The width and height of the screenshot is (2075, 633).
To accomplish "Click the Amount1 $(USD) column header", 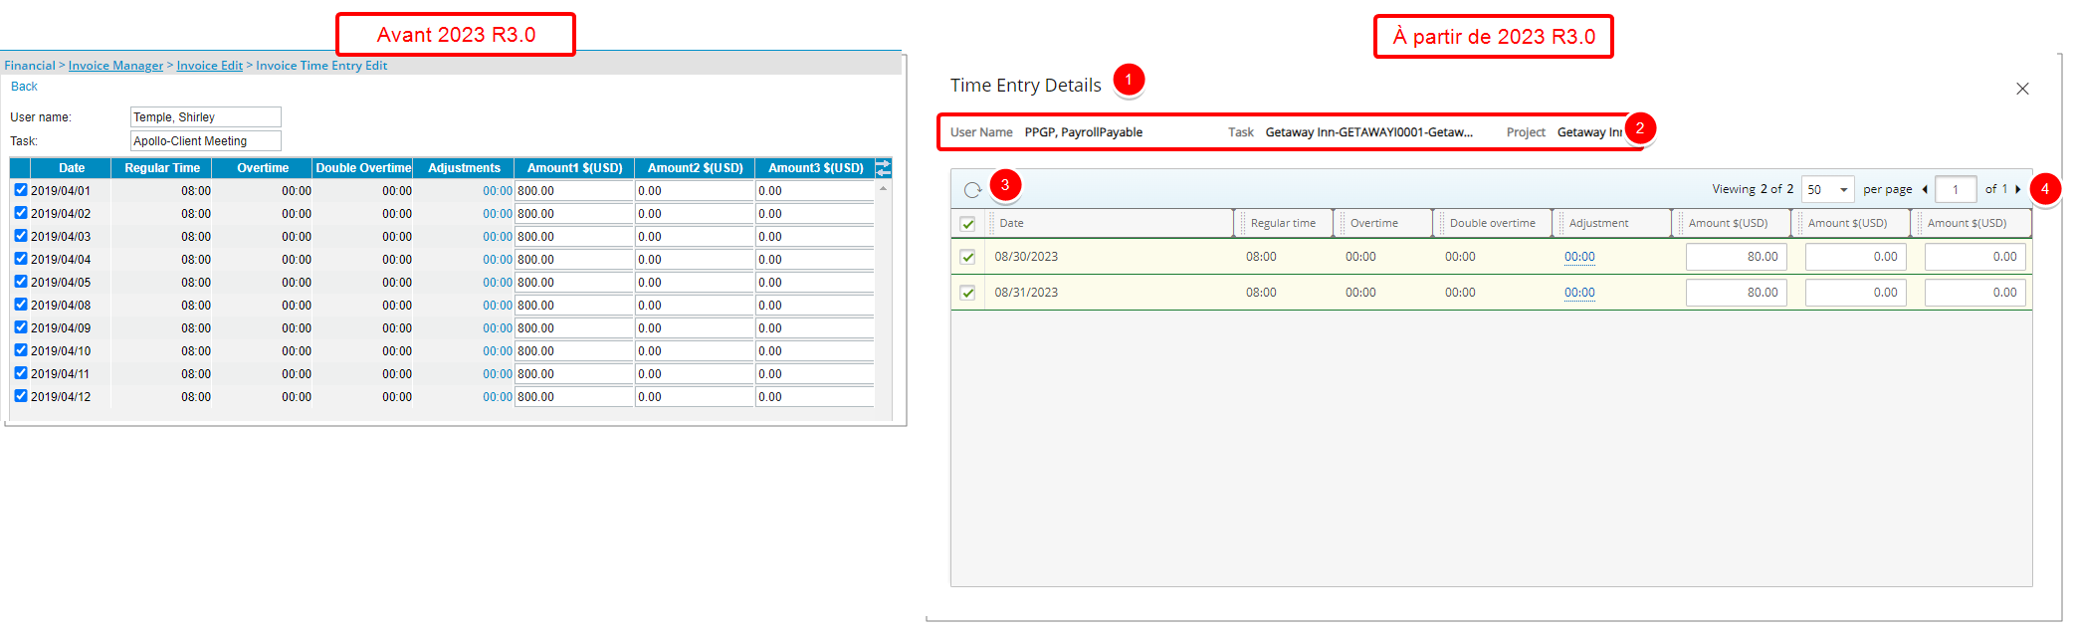I will click(574, 168).
